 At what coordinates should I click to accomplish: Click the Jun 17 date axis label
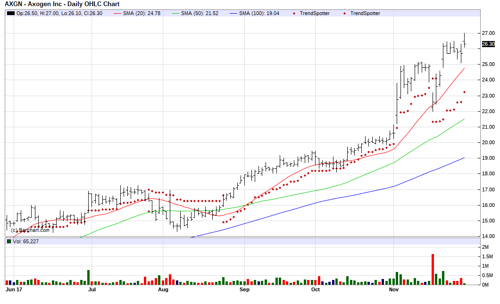14,290
